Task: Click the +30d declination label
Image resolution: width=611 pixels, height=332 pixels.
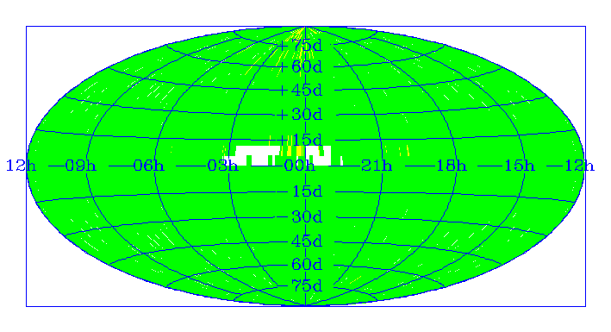Action: (300, 115)
